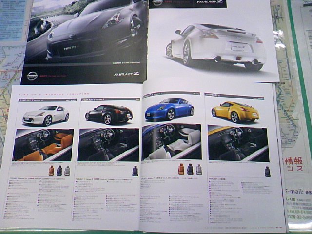This screenshot has height=234, width=312.
Task: Pick dark blue seat swatch under white car
Action: tap(59, 171)
